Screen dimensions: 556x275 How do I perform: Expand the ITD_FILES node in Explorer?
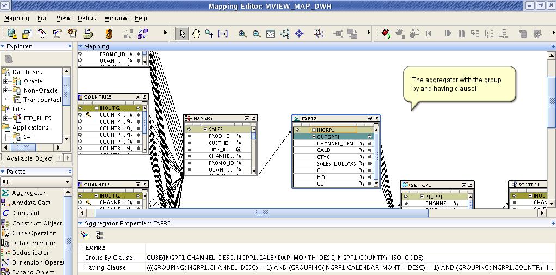[x=5, y=118]
